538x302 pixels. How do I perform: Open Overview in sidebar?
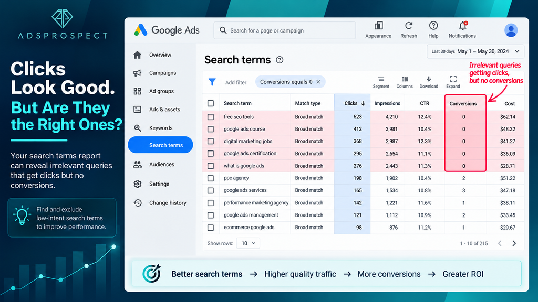click(x=160, y=55)
